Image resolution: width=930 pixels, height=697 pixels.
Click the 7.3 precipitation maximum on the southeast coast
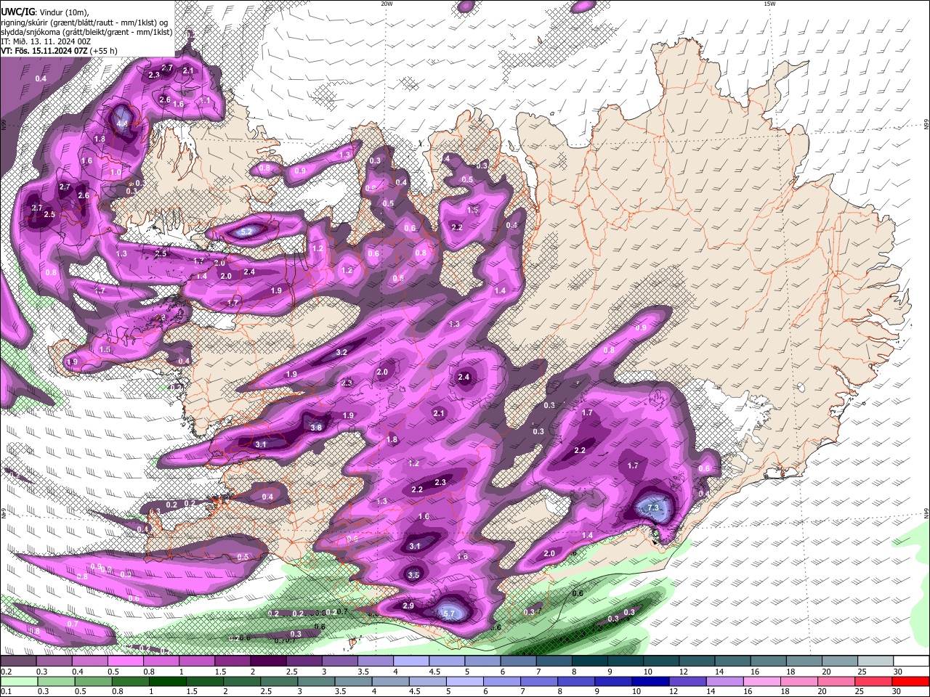[x=653, y=508]
